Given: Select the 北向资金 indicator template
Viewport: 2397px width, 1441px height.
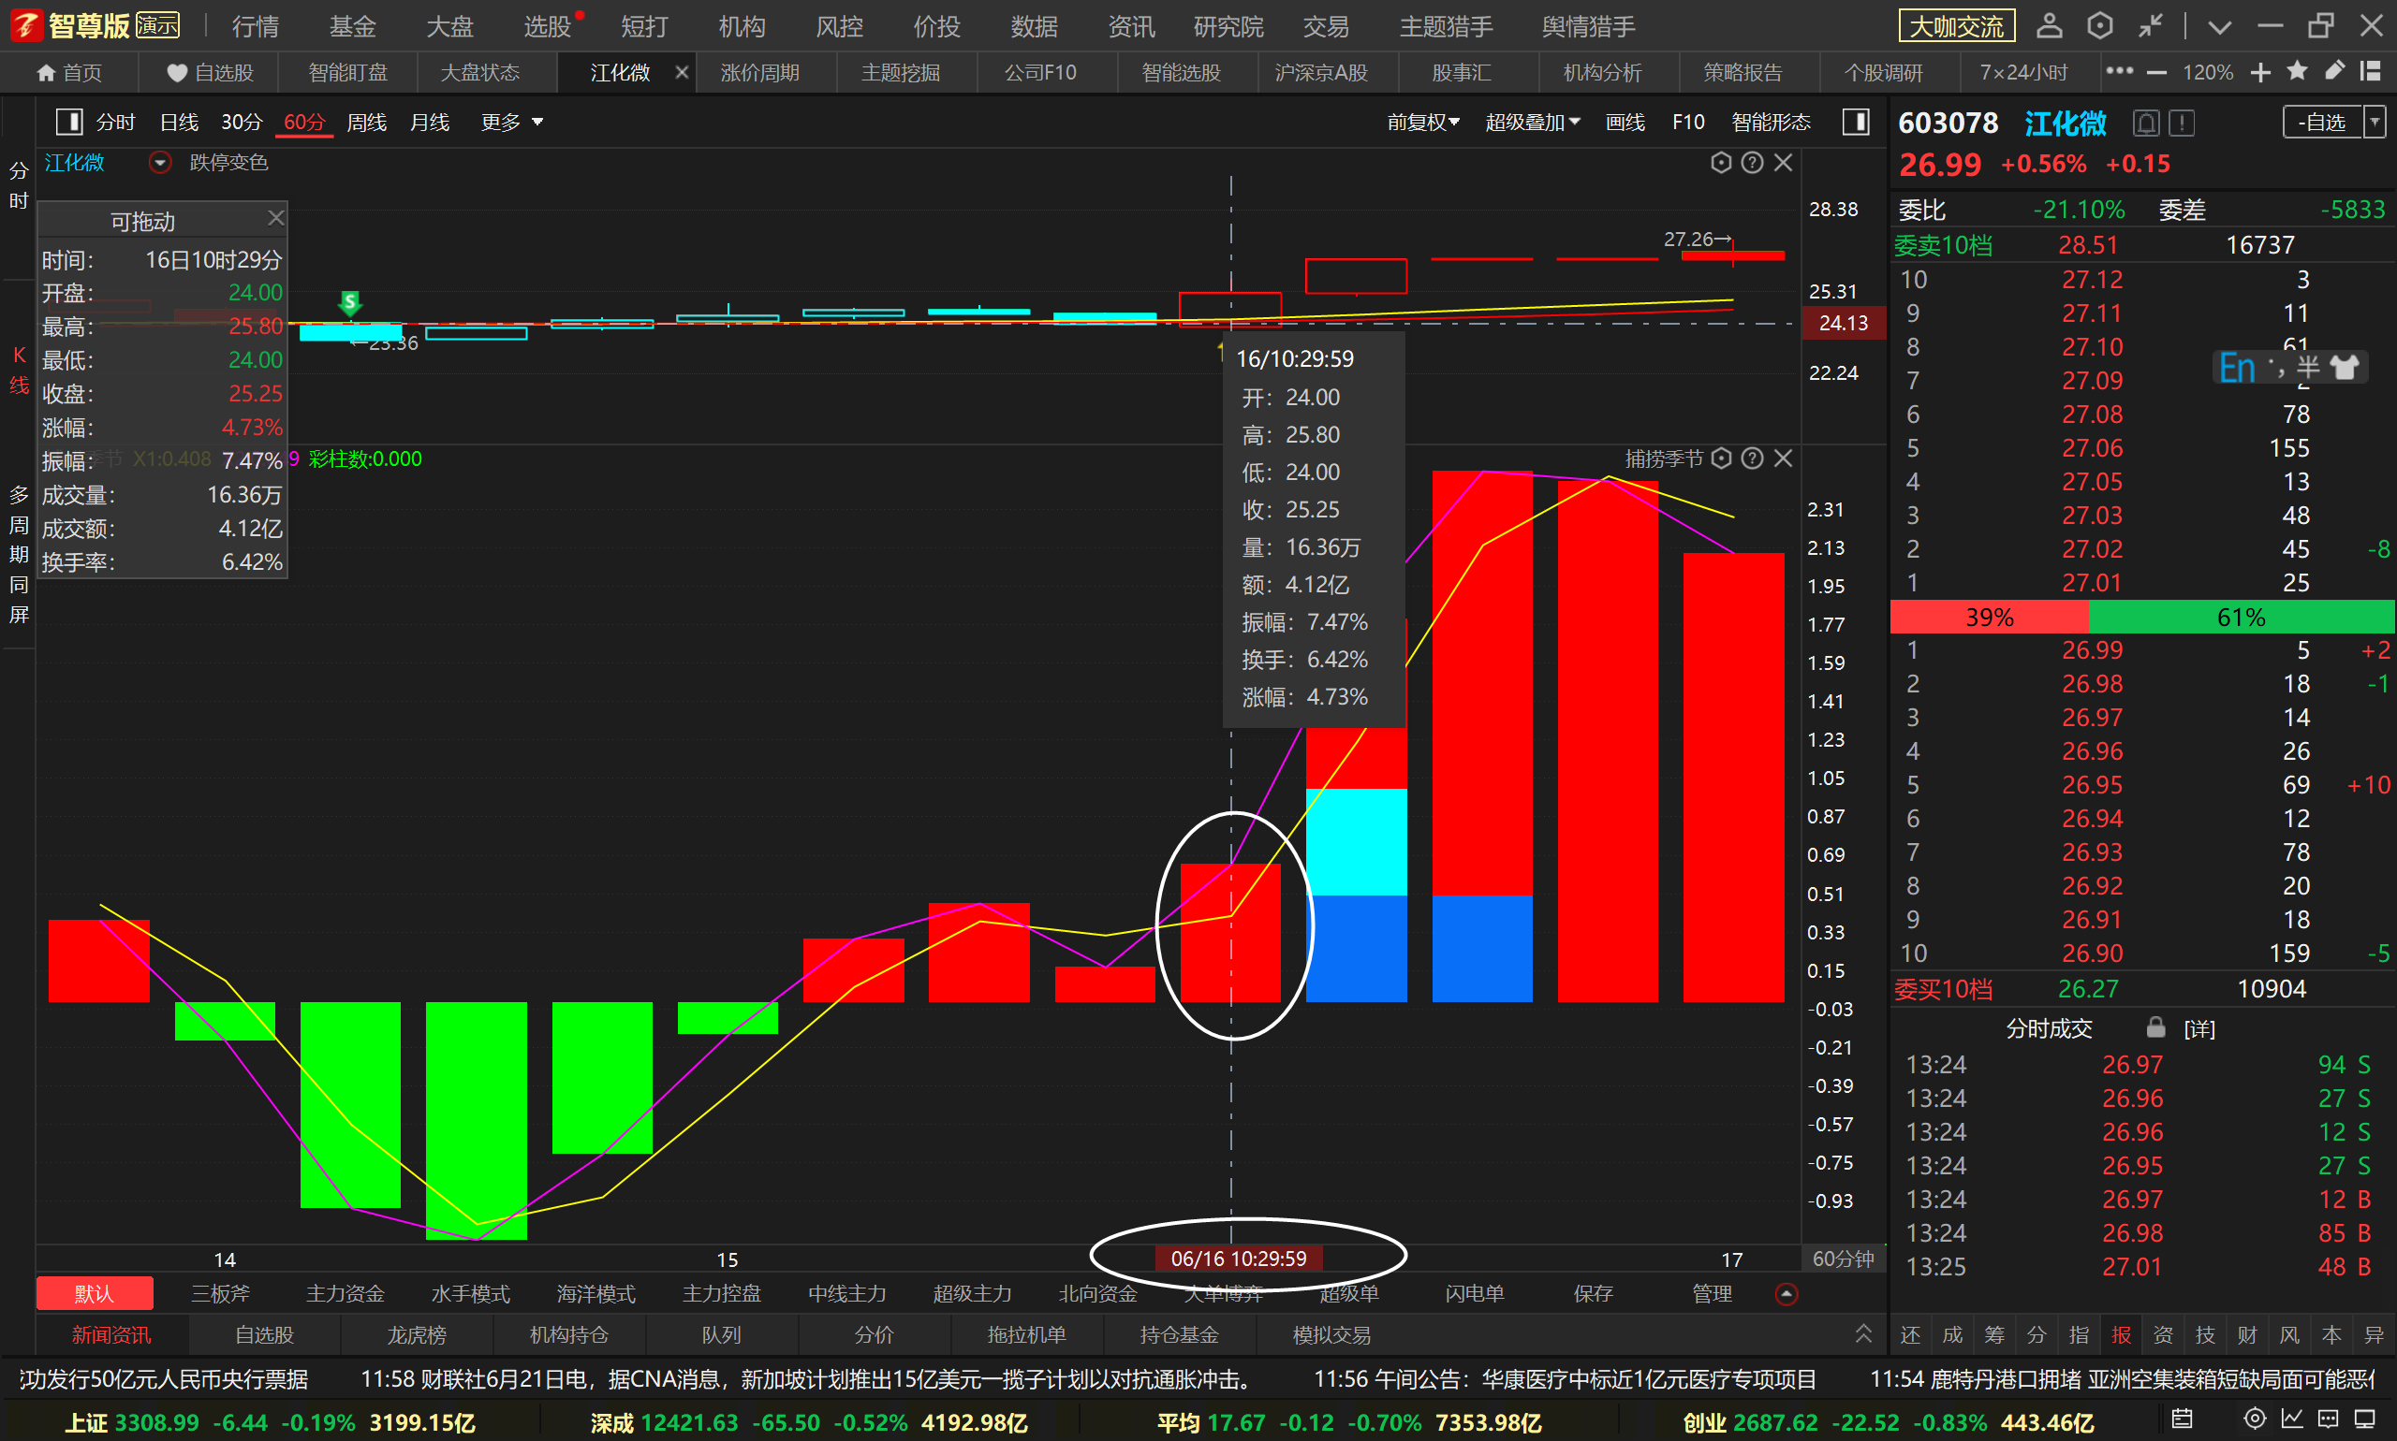Looking at the screenshot, I should coord(1097,1293).
